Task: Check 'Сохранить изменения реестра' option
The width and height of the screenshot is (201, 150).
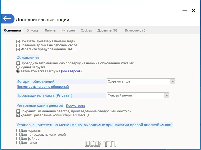Action: click(18, 111)
